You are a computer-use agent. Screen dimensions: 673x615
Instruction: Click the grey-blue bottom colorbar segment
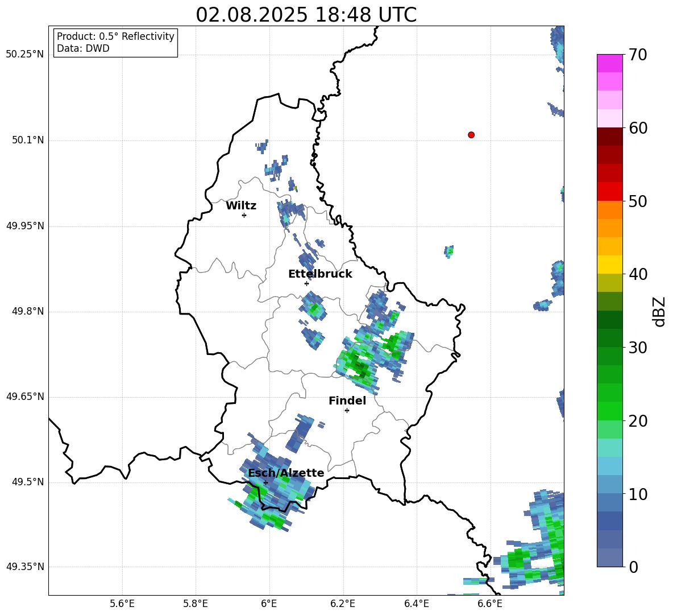609,558
